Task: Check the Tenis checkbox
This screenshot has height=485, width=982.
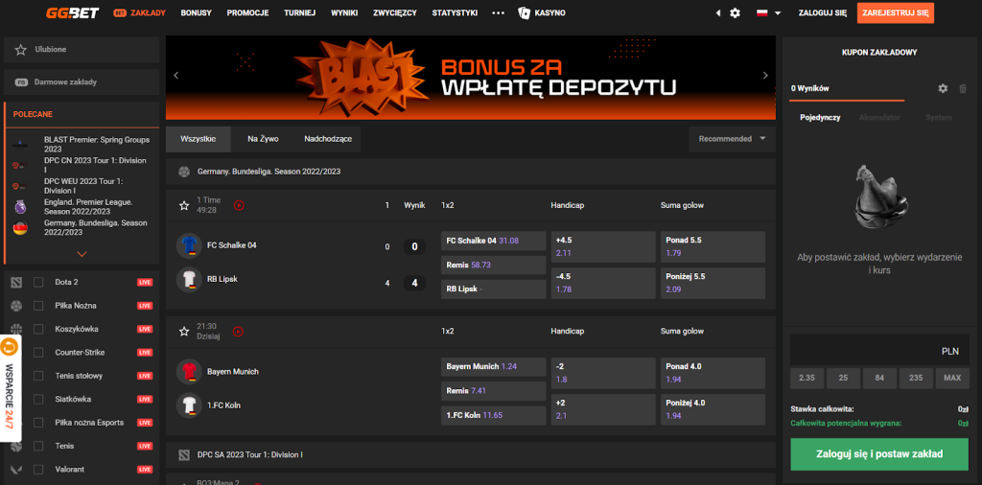Action: click(x=38, y=447)
